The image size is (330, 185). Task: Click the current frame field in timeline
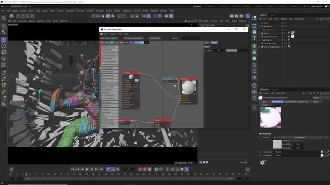129,169
